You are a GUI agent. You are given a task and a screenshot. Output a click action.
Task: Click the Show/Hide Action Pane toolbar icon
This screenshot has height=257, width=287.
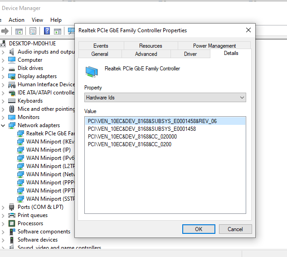point(58,31)
